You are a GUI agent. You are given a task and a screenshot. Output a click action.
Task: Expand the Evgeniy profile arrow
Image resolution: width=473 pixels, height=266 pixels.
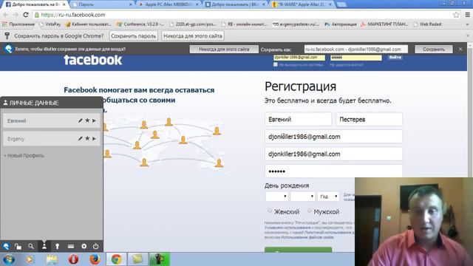[94, 138]
